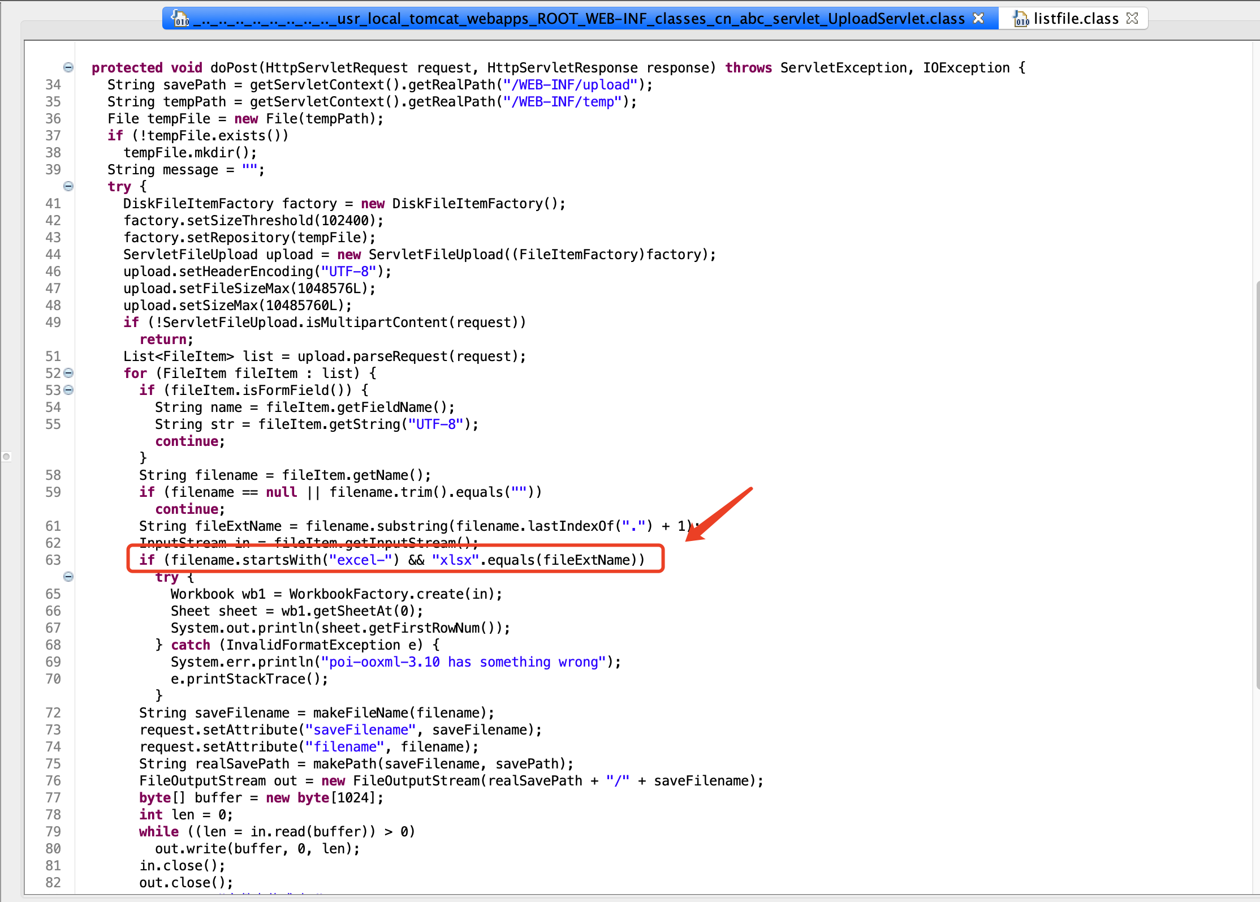1260x902 pixels.
Task: Collapse the isFormField if block at line 53
Action: 68,390
